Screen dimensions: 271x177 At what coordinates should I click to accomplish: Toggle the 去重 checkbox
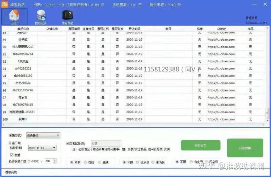12,155
